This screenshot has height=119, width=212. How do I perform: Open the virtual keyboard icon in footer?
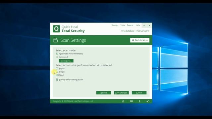(x=131, y=101)
